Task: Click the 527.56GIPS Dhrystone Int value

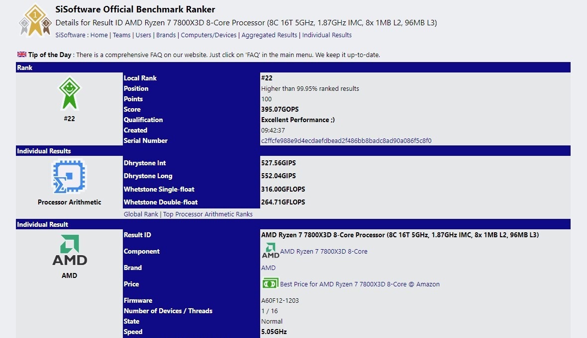Action: tap(278, 163)
